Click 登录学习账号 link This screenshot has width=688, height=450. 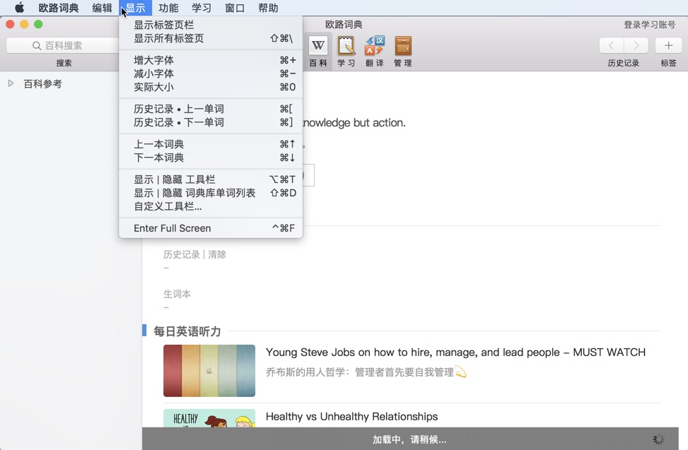(x=649, y=25)
